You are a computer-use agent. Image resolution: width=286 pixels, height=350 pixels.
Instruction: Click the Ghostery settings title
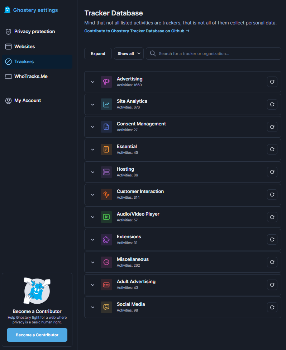(x=35, y=10)
